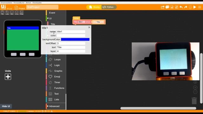Open the hamburger settings menu

[x=200, y=7]
